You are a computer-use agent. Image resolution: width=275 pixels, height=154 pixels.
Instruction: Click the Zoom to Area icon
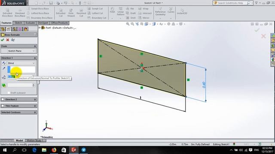click(x=132, y=24)
